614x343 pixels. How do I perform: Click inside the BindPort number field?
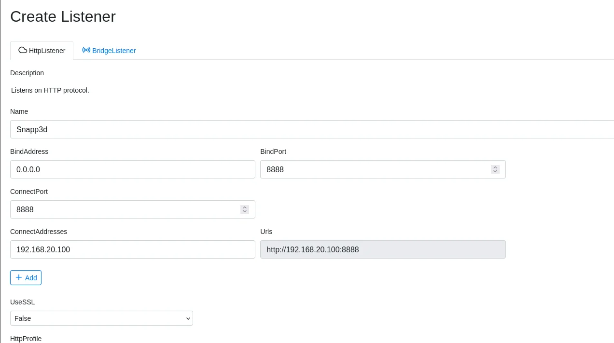[372, 169]
